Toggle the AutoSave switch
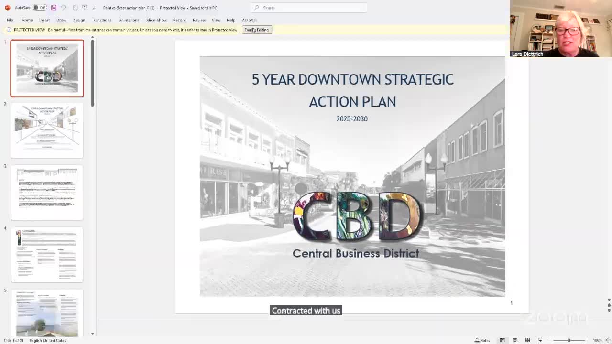 coord(40,8)
